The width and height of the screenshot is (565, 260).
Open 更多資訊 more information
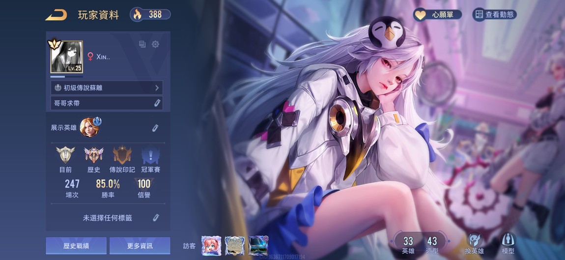(140, 245)
